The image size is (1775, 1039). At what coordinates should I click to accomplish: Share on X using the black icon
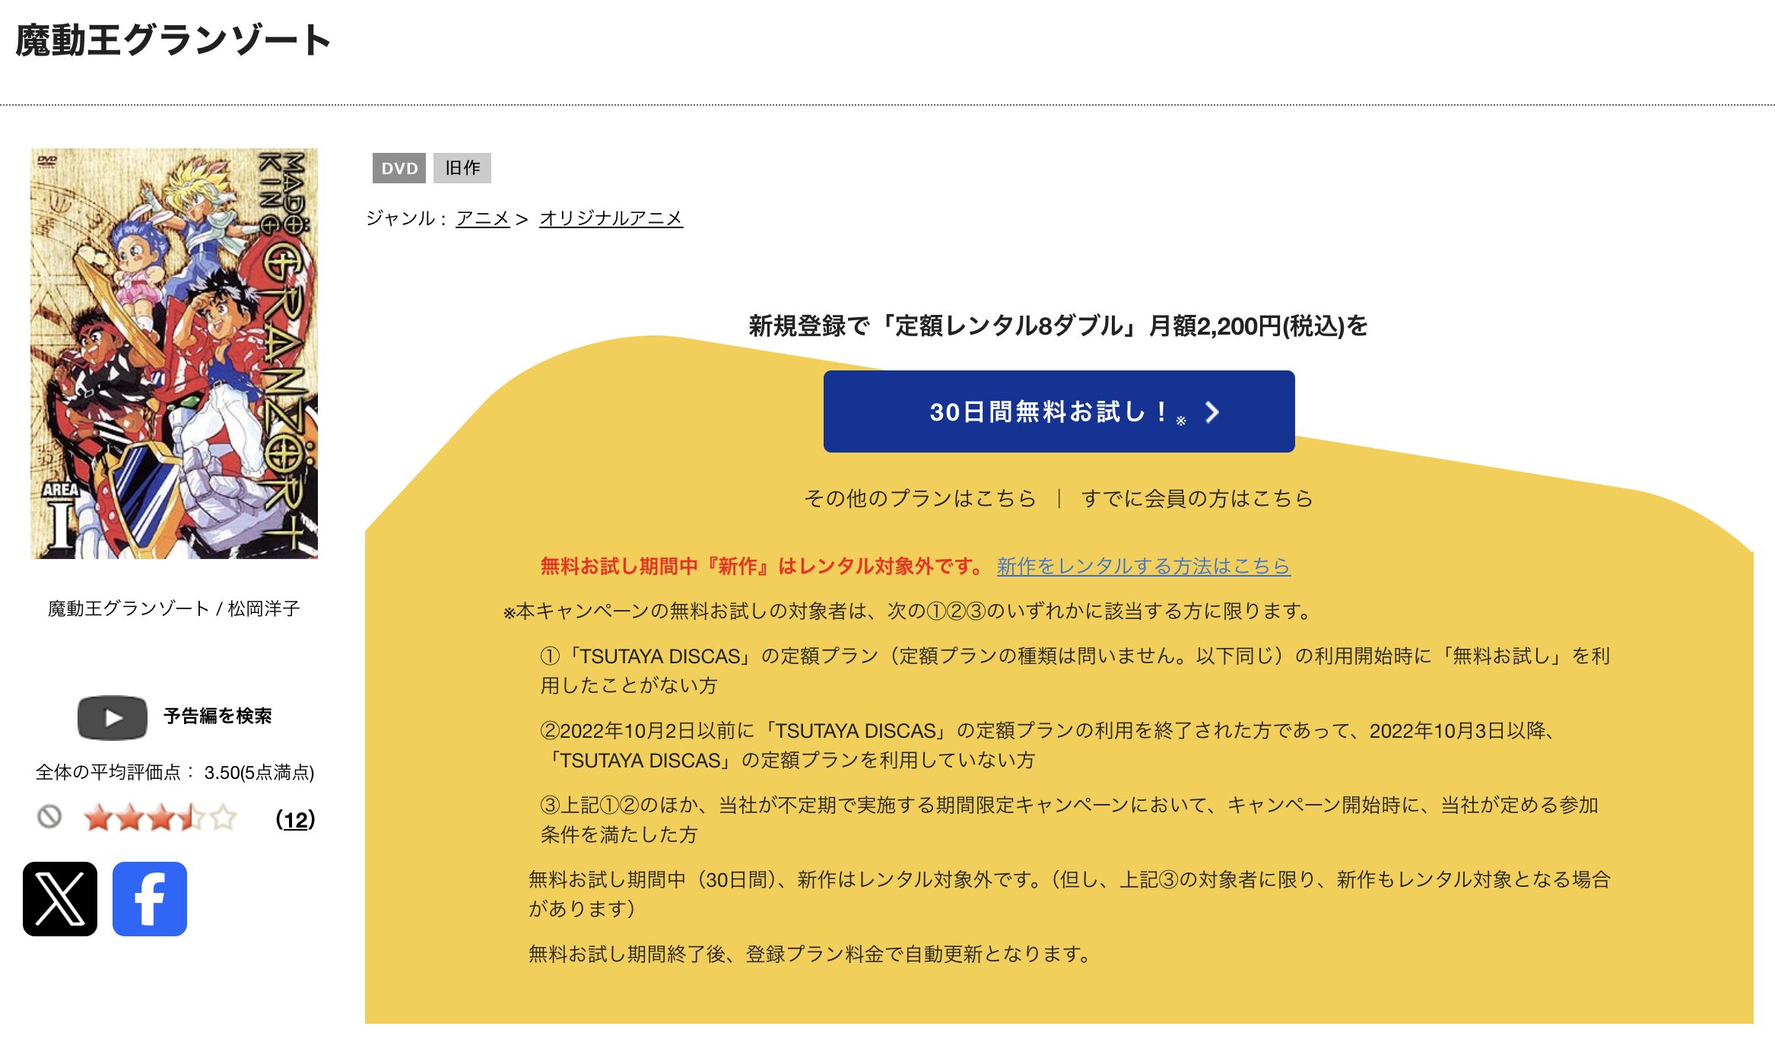(x=60, y=898)
